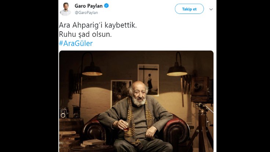Follow the account with Takip et
Screen dimensions: 270x152
(189, 9)
